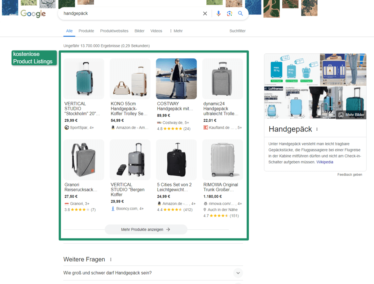Open dynamic24 Handgepäck ultraleicht product title

pyautogui.click(x=221, y=109)
